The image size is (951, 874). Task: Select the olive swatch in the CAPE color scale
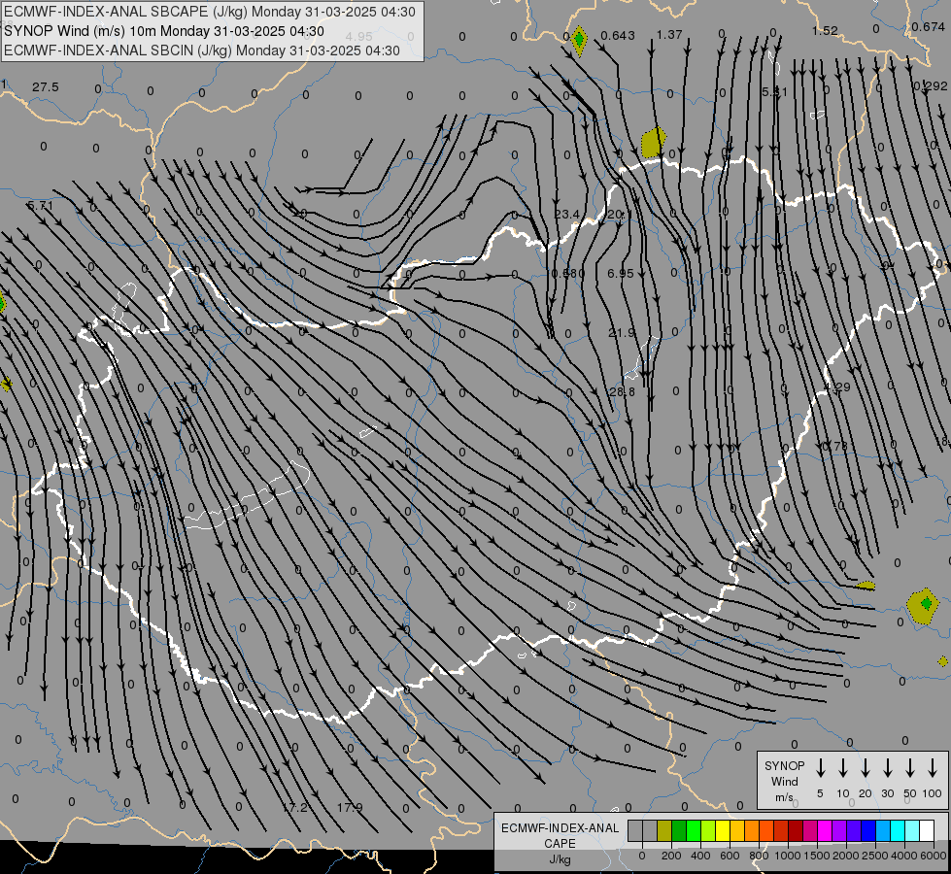click(x=664, y=831)
